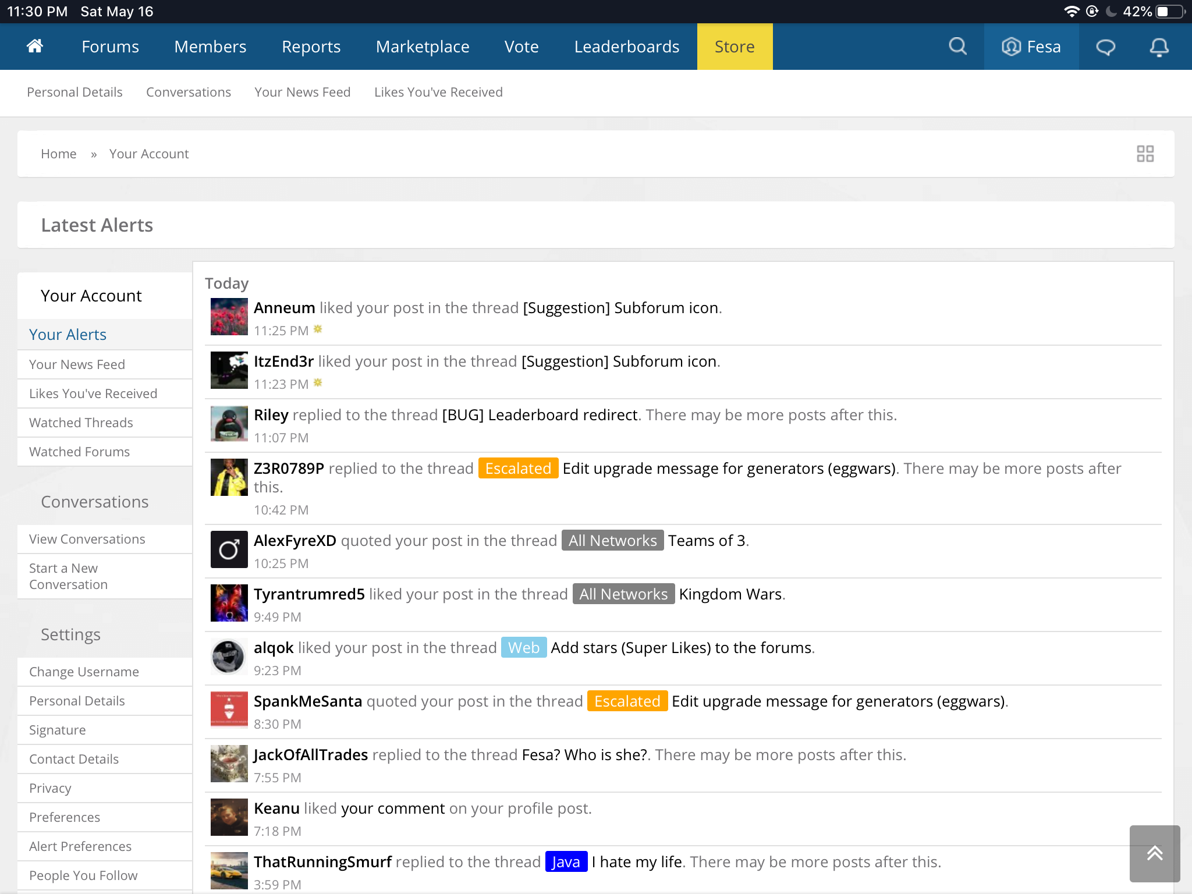This screenshot has width=1192, height=894.
Task: Open ThatRunningSmurf's car avatar
Action: coord(229,871)
